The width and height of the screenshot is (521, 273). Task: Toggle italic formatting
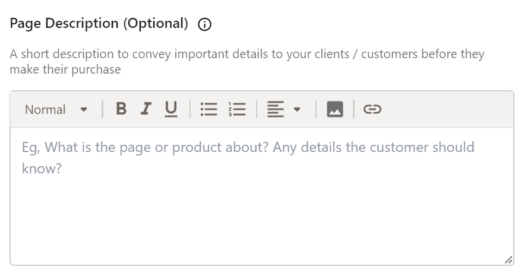(x=146, y=109)
